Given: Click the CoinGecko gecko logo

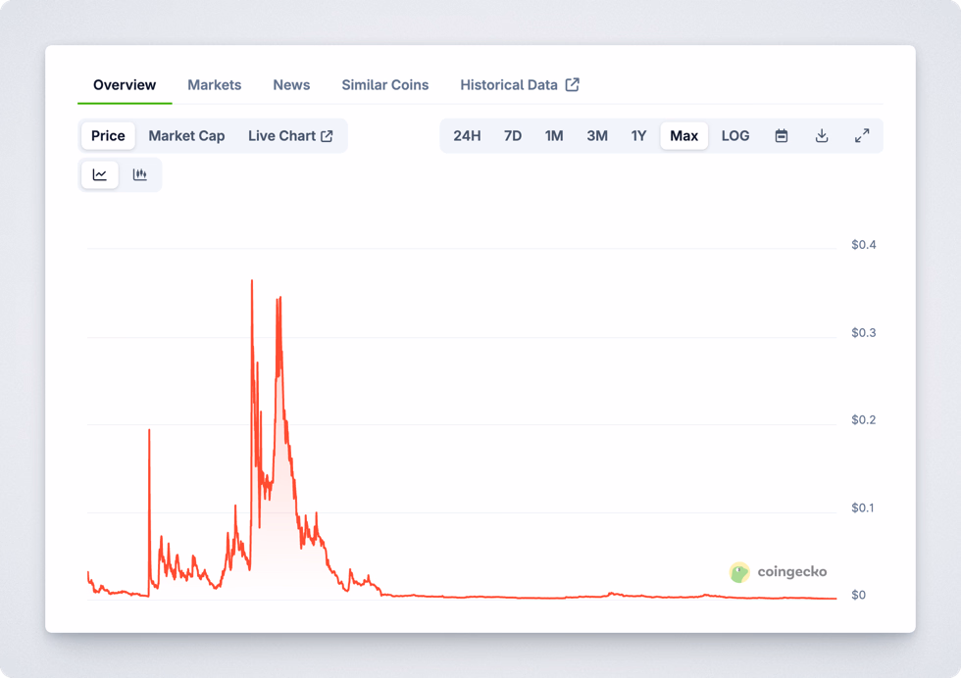Looking at the screenshot, I should click(x=737, y=572).
